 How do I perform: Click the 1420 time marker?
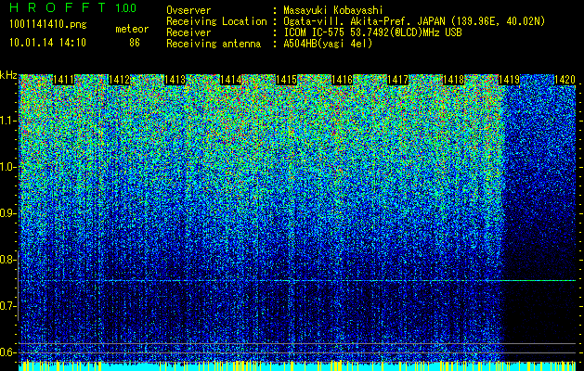tap(565, 79)
